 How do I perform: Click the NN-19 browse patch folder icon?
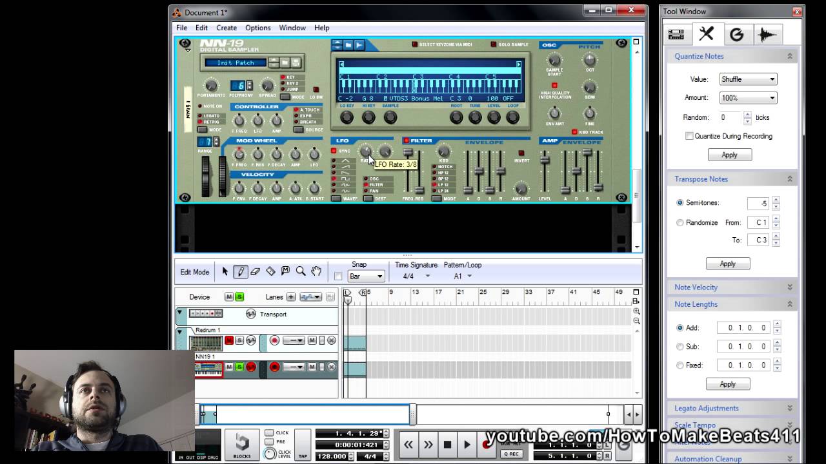(x=285, y=63)
